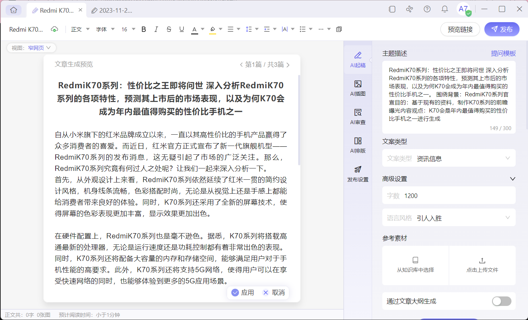Viewport: 528px width, 320px height.
Task: Open the 发布设置 panel
Action: [x=358, y=174]
